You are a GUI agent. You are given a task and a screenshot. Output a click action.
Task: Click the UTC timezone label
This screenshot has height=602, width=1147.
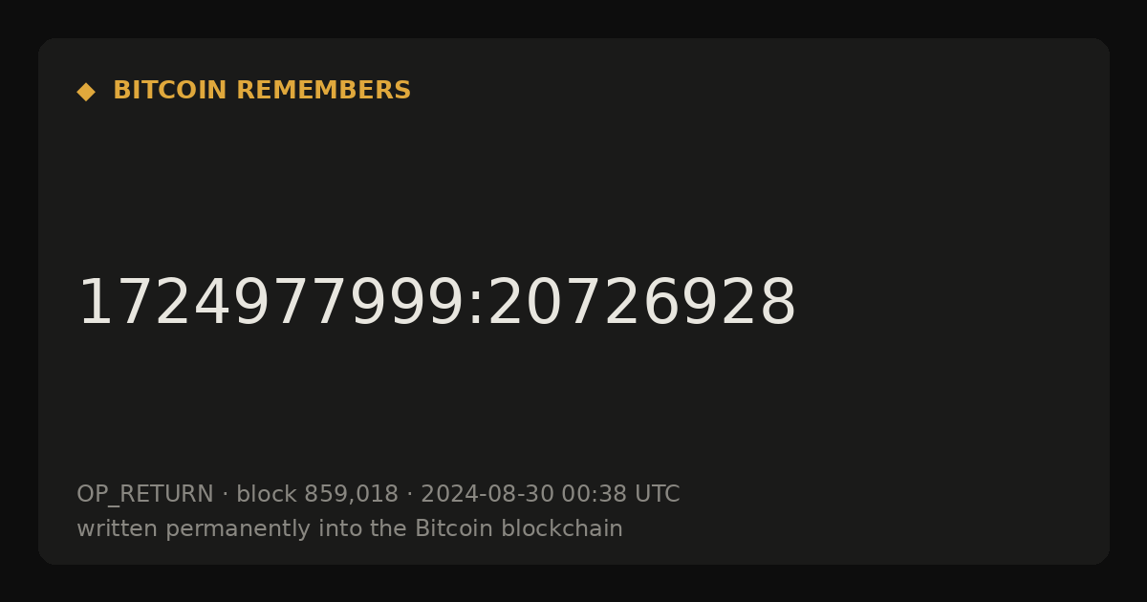pos(657,495)
